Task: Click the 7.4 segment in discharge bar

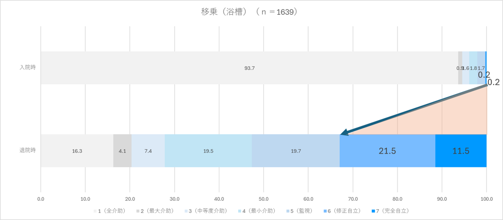Action: [148, 151]
